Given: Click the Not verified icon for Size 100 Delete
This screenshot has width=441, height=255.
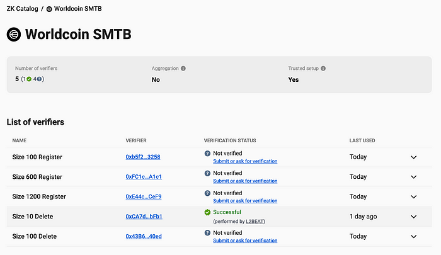Looking at the screenshot, I should point(207,233).
